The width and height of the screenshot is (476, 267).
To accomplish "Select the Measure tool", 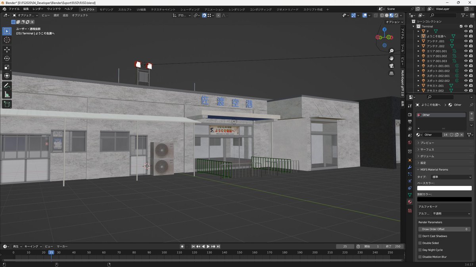I will point(7,95).
